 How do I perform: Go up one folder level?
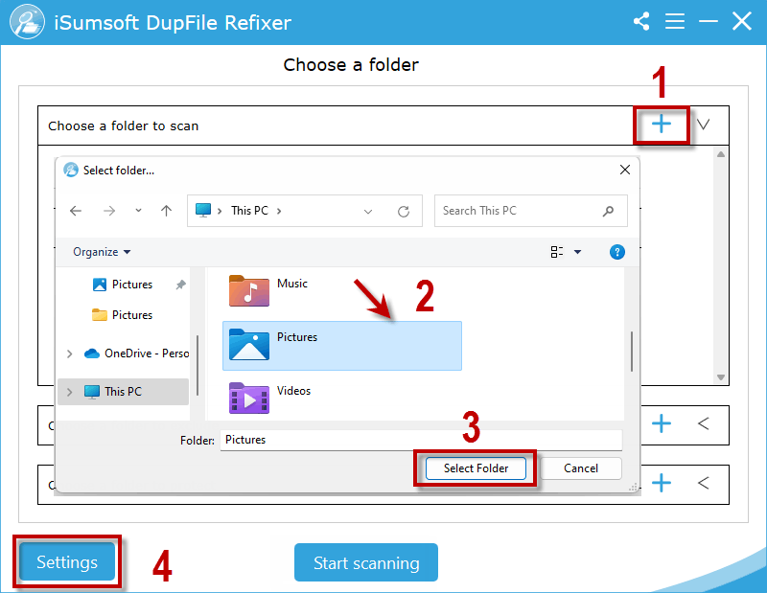click(166, 211)
